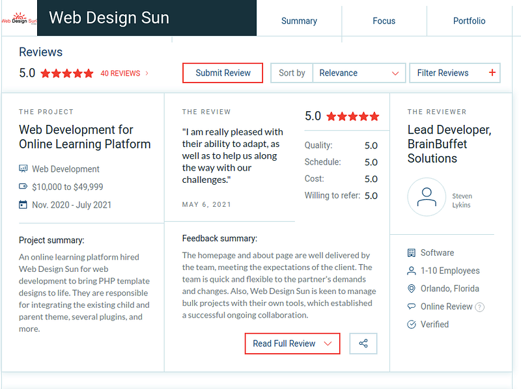Switch to the Summary tab
This screenshot has width=521, height=389.
tap(299, 21)
